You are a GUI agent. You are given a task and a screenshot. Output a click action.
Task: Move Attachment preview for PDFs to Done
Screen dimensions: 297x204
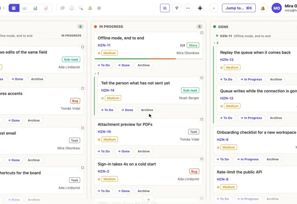pos(124,151)
